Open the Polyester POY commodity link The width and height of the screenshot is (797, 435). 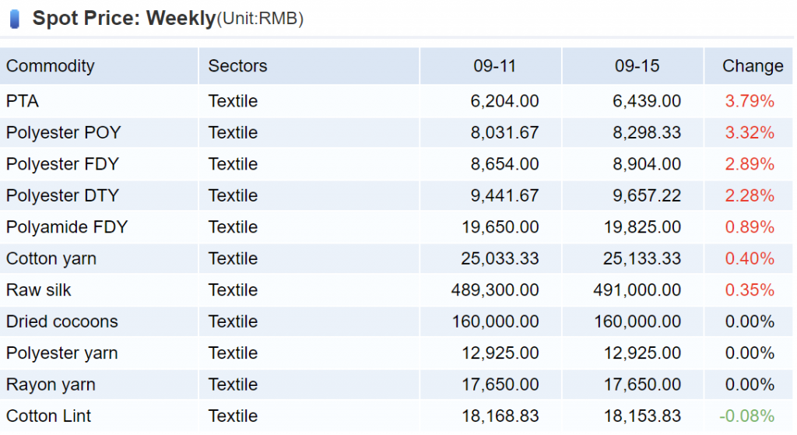click(63, 132)
